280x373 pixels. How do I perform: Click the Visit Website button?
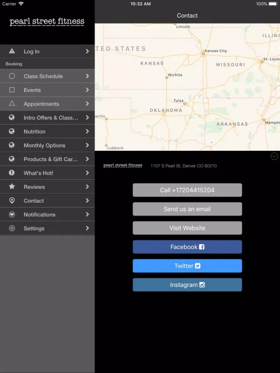(x=187, y=228)
